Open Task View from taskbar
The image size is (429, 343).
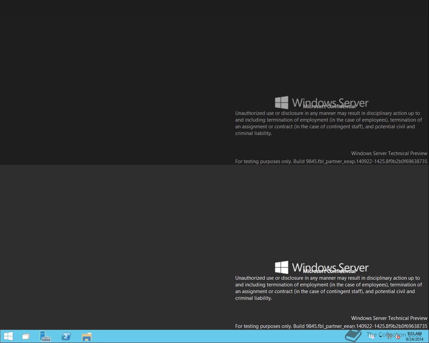[25, 337]
